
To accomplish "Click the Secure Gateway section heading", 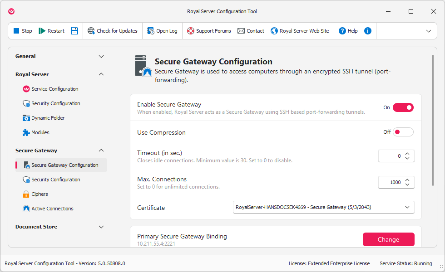I will click(x=36, y=151).
